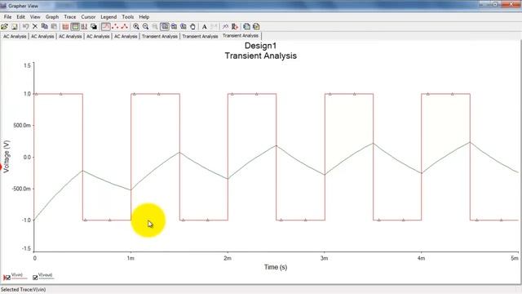522x294 pixels.
Task: Click the 'Voltage (V)' axis label
Action: tap(7, 156)
